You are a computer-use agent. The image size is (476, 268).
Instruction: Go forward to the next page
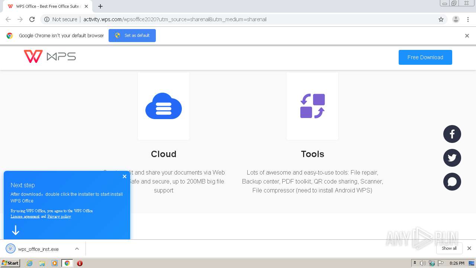coord(20,19)
